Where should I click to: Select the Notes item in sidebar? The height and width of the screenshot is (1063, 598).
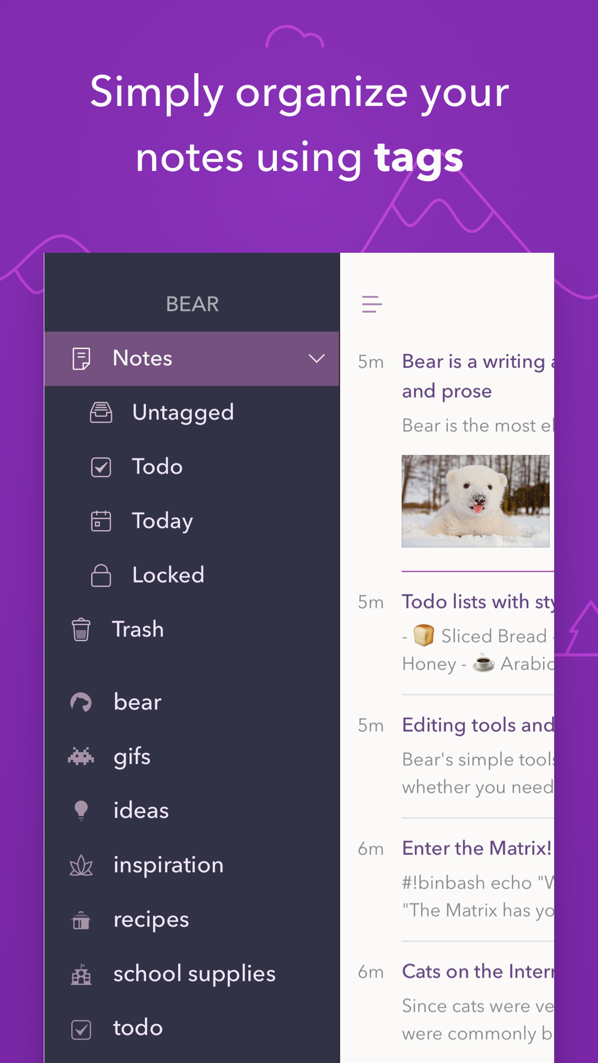pos(192,359)
